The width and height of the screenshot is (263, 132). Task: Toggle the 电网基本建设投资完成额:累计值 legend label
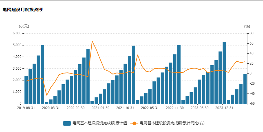point(100,123)
